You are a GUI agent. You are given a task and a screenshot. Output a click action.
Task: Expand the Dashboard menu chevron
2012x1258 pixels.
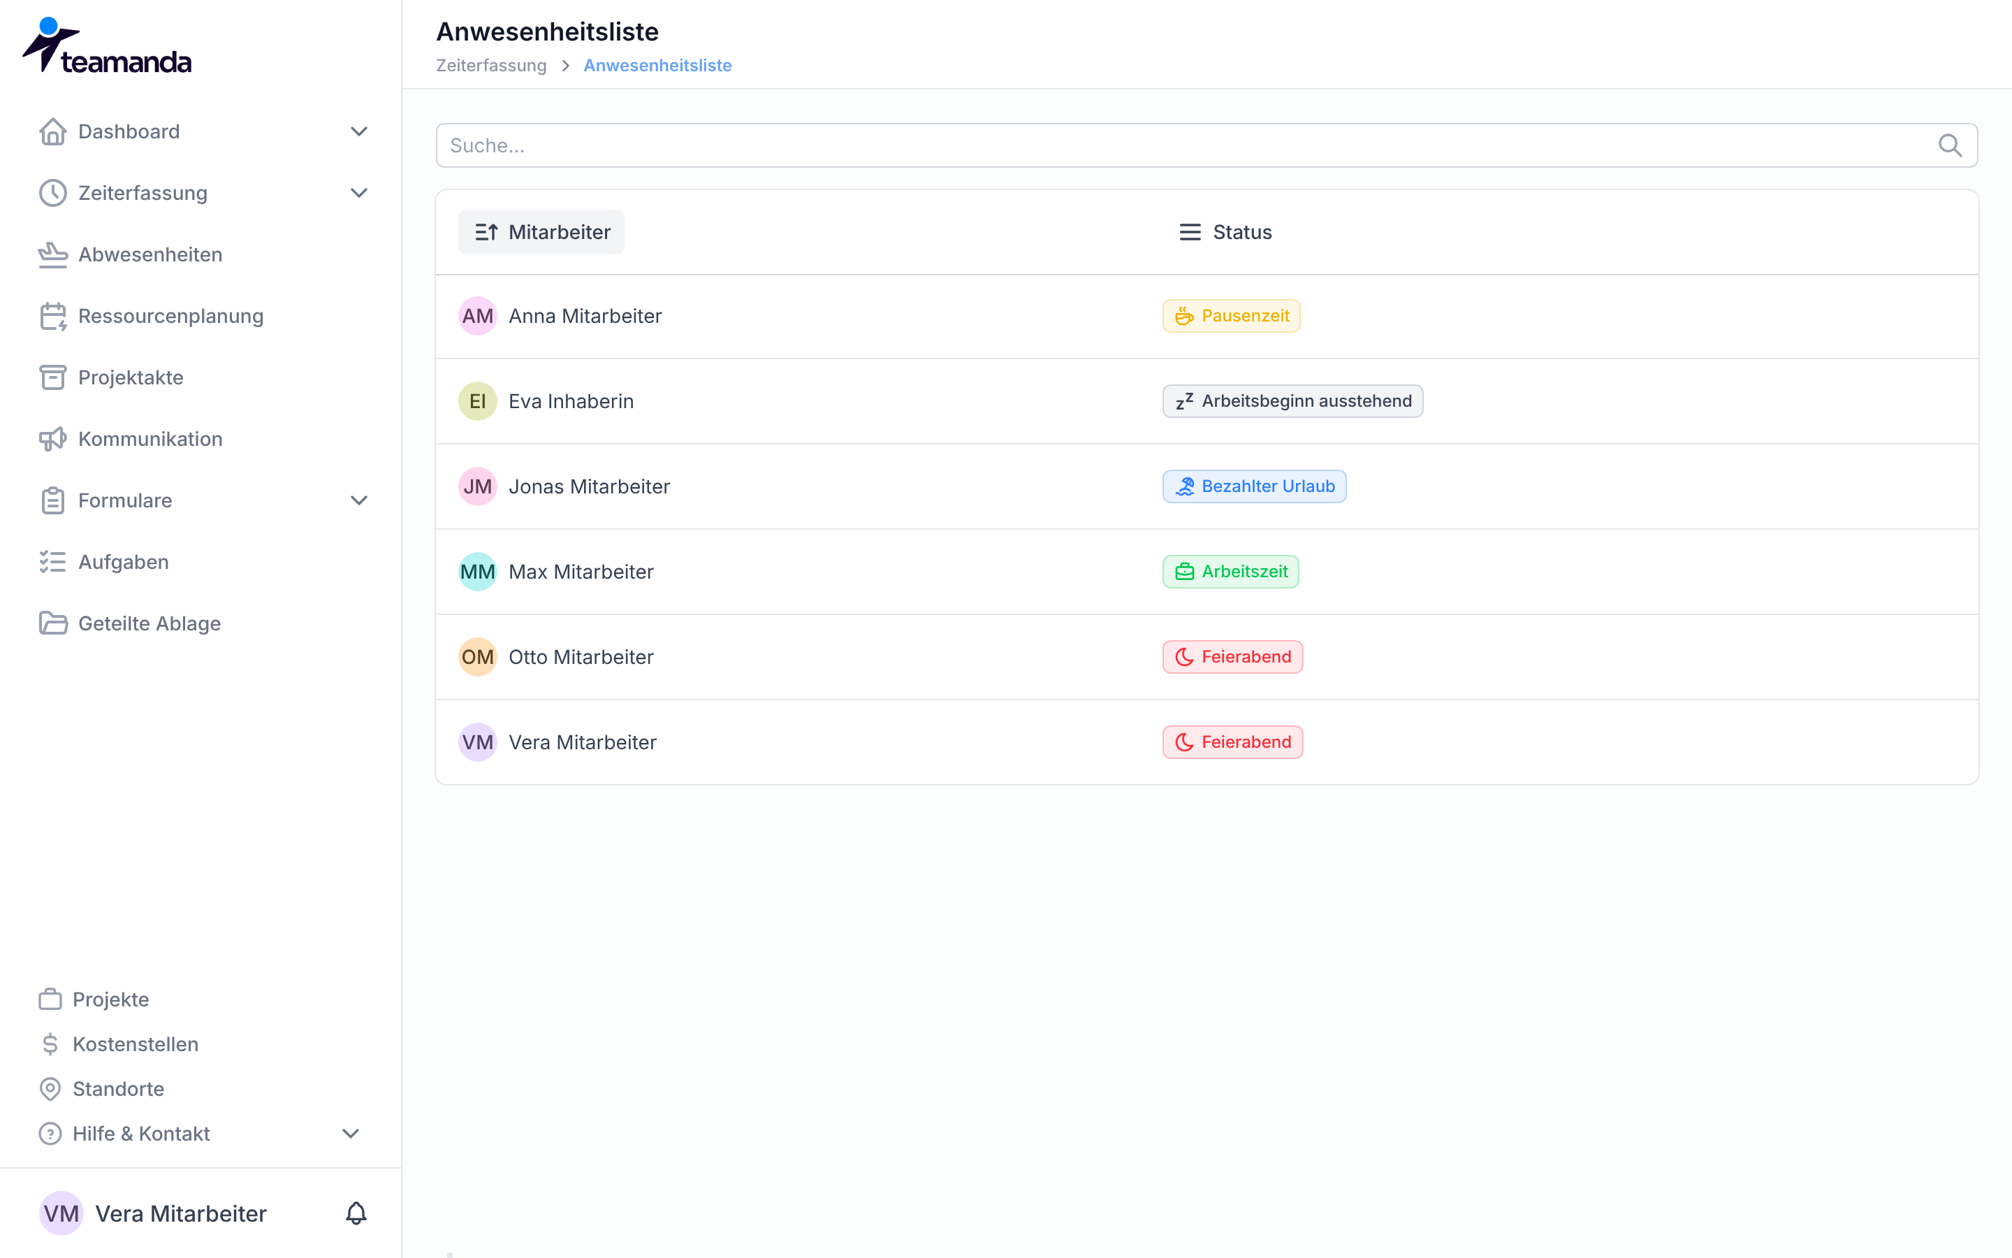[x=358, y=131]
